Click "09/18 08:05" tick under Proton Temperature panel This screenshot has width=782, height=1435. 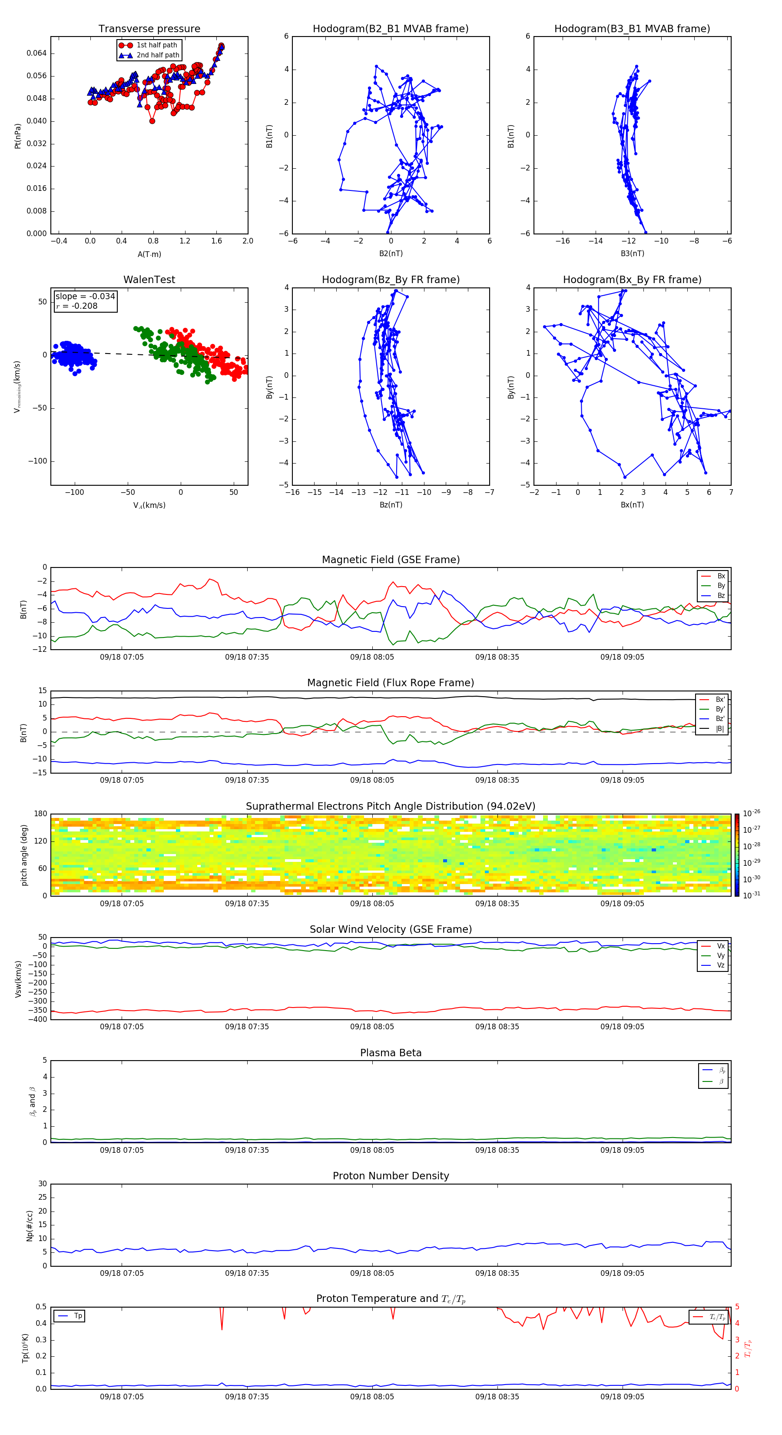372,1397
